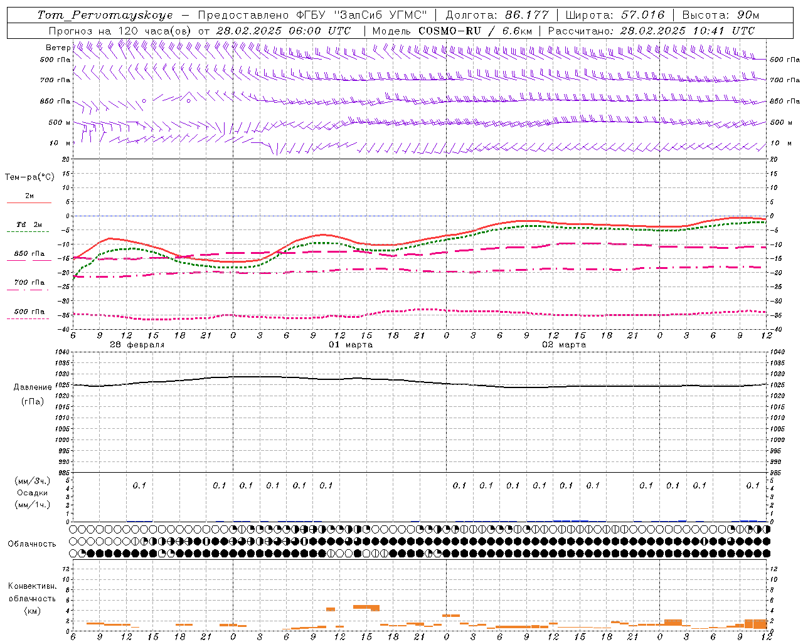The width and height of the screenshot is (803, 642).
Task: Click the Тем-ра(°C) temperature axis title
Action: (x=29, y=177)
